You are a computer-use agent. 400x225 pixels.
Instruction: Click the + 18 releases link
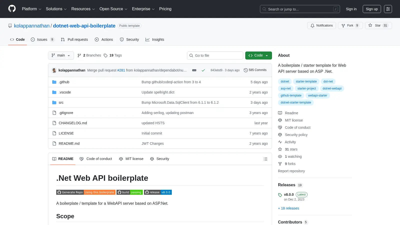click(288, 208)
